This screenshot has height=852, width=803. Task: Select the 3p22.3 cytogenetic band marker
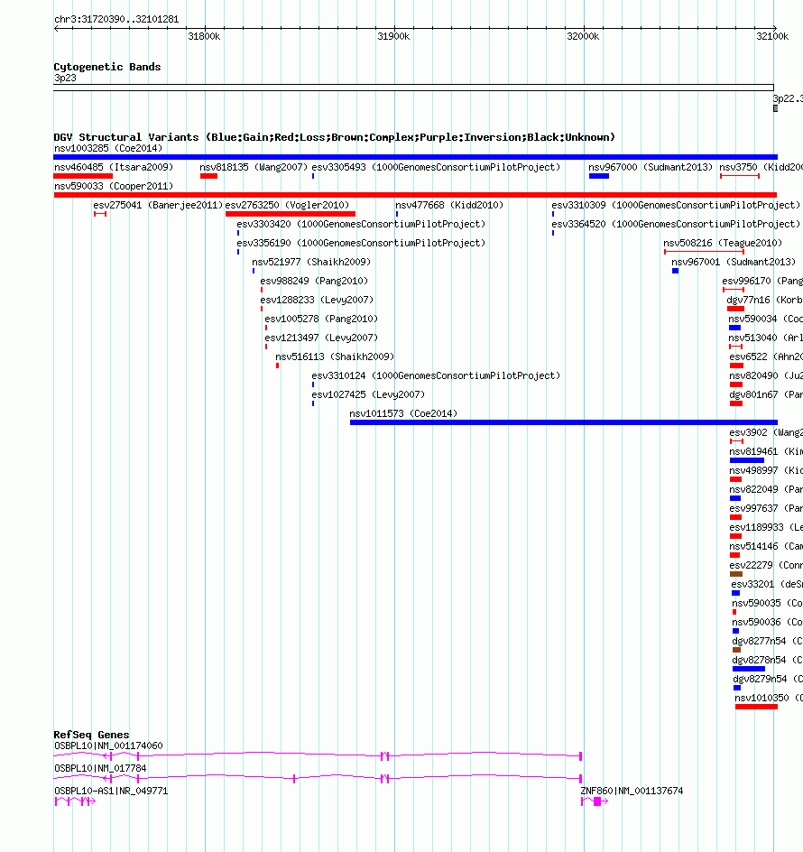pos(775,108)
